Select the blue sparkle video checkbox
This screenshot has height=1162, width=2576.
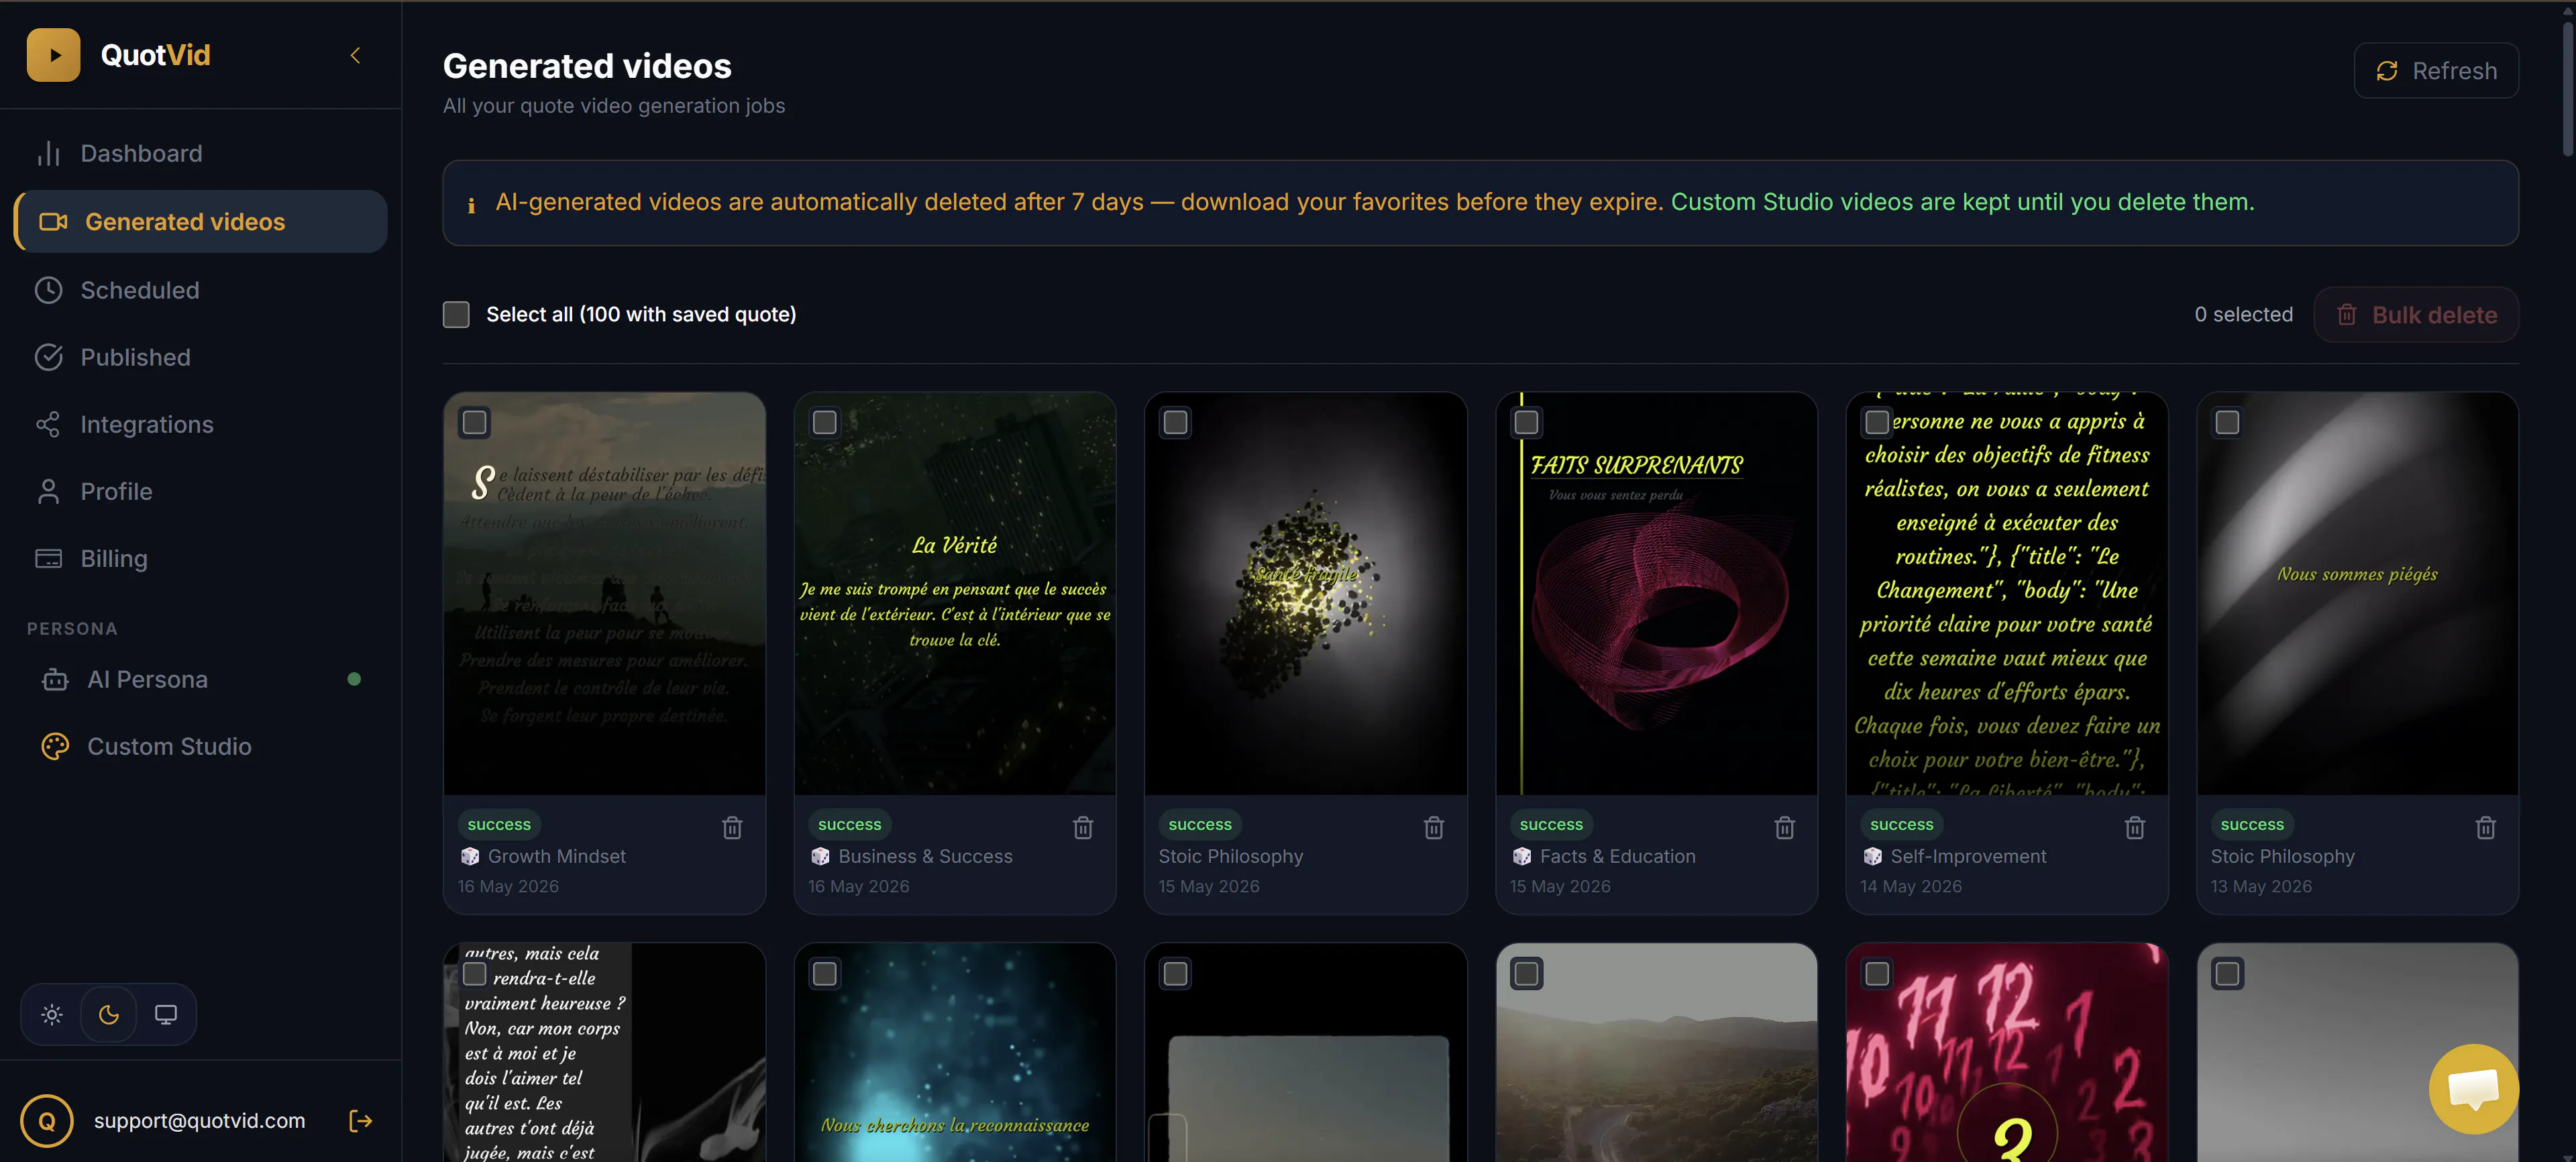point(825,973)
